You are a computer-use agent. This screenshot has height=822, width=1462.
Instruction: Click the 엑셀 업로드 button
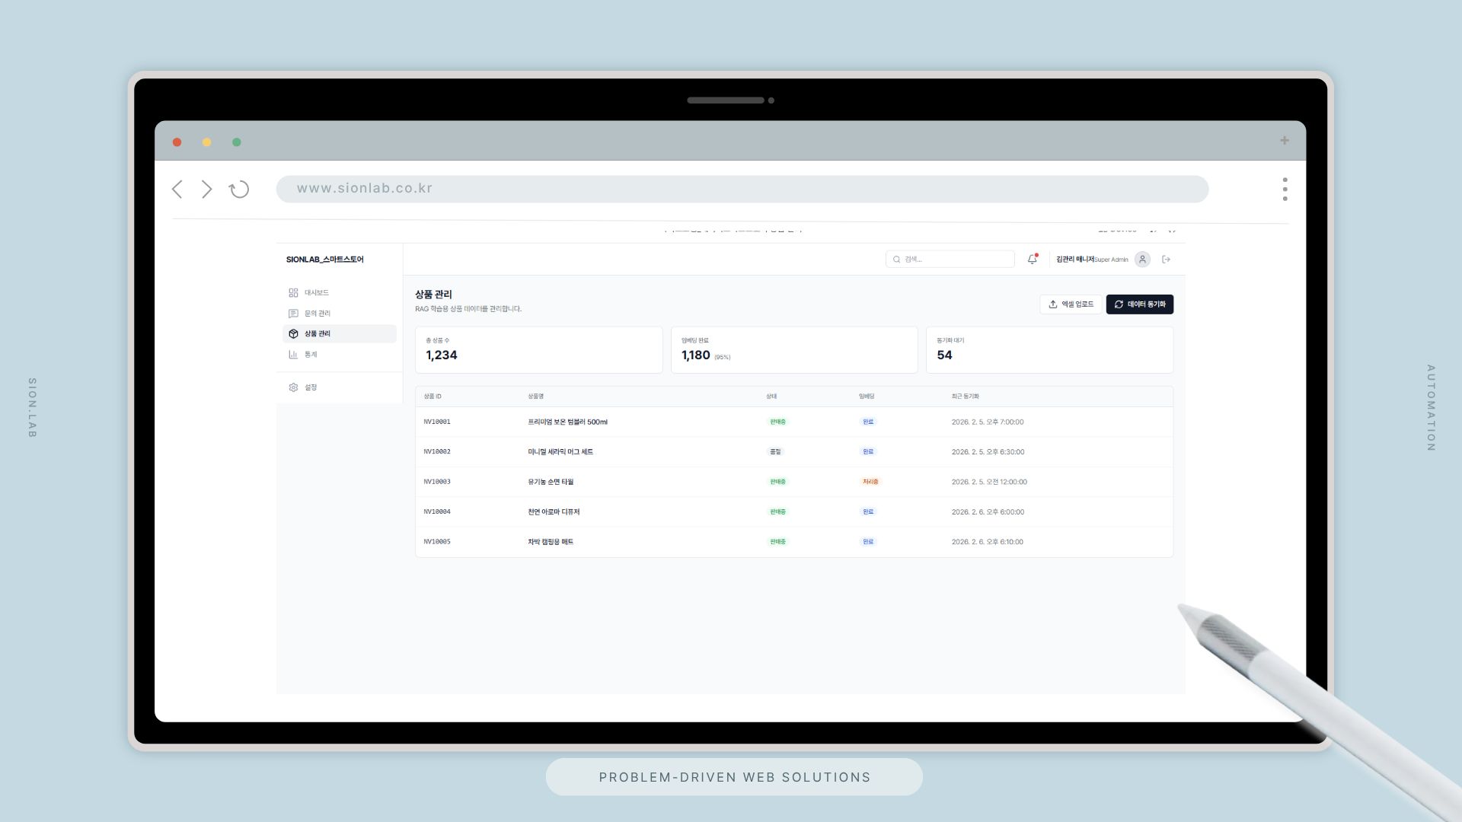click(x=1071, y=304)
